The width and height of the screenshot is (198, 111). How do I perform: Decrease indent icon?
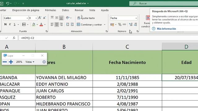68,24
